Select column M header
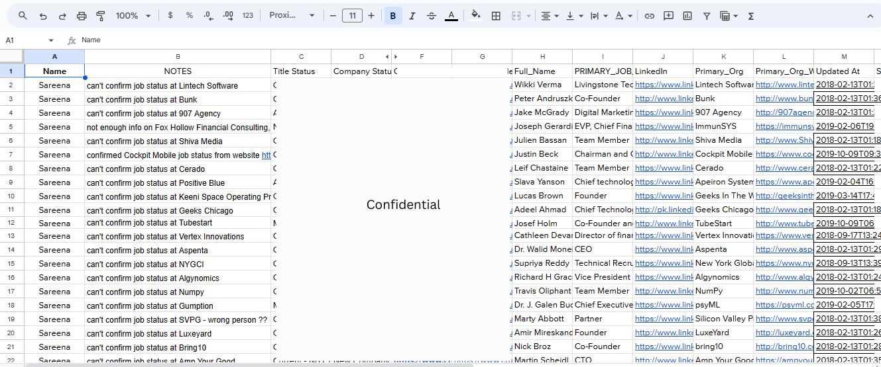This screenshot has height=367, width=881. (844, 57)
